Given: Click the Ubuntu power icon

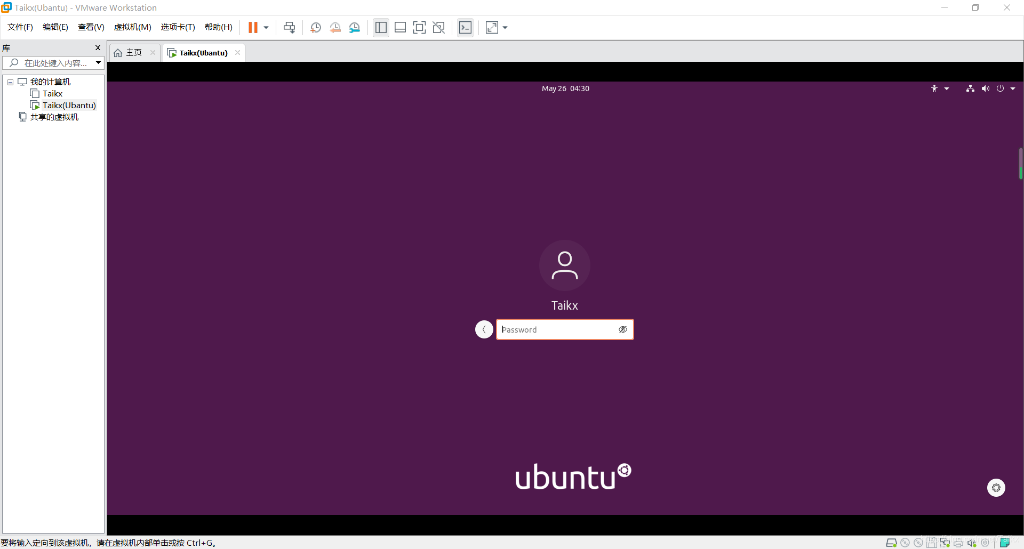Looking at the screenshot, I should (x=1000, y=88).
